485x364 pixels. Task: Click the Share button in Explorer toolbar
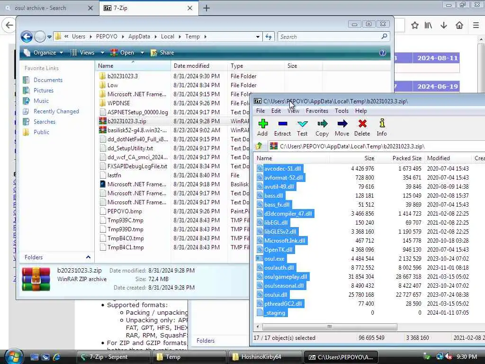162,53
